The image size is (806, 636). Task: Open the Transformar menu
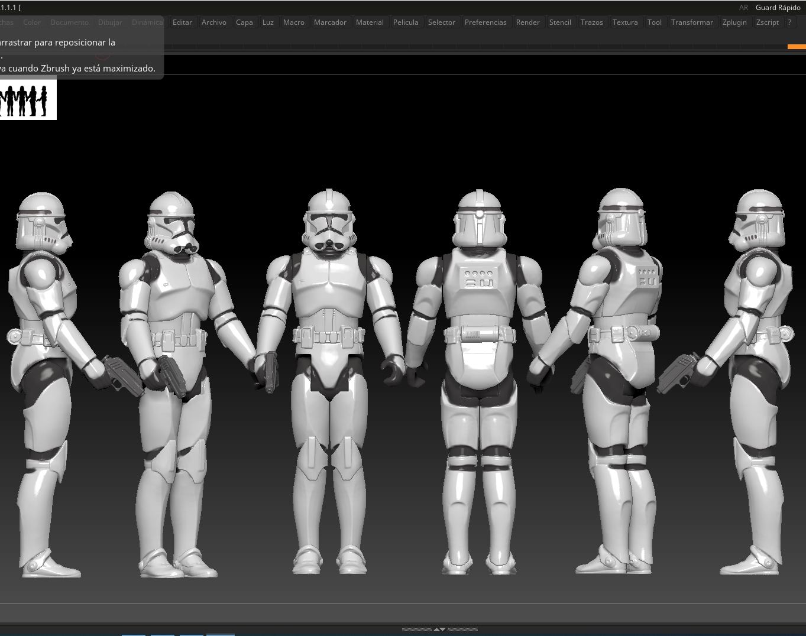point(692,22)
